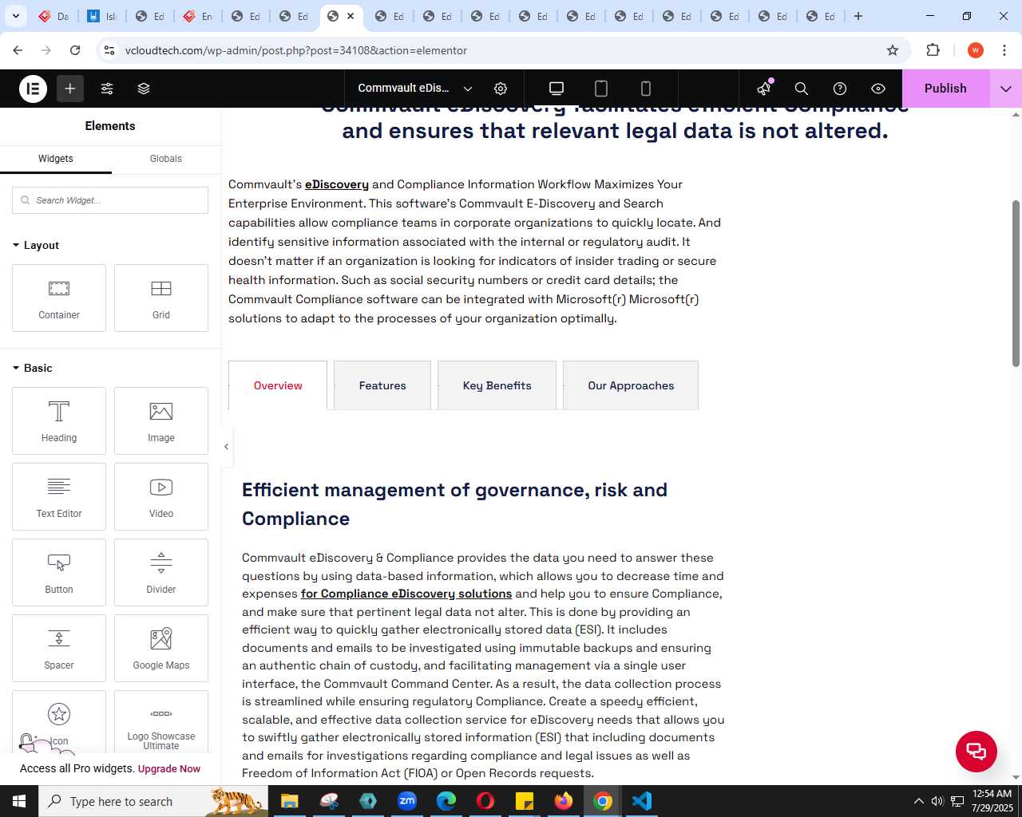Viewport: 1022px width, 817px height.
Task: Switch to the Widgets tab
Action: tap(56, 159)
